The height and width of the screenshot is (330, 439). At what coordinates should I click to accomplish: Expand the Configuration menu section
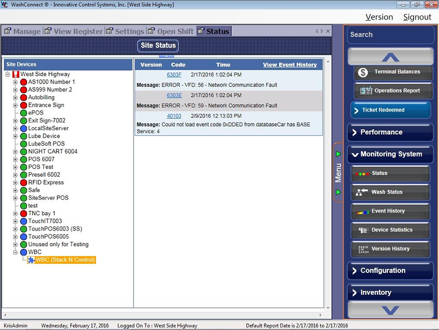(x=390, y=271)
